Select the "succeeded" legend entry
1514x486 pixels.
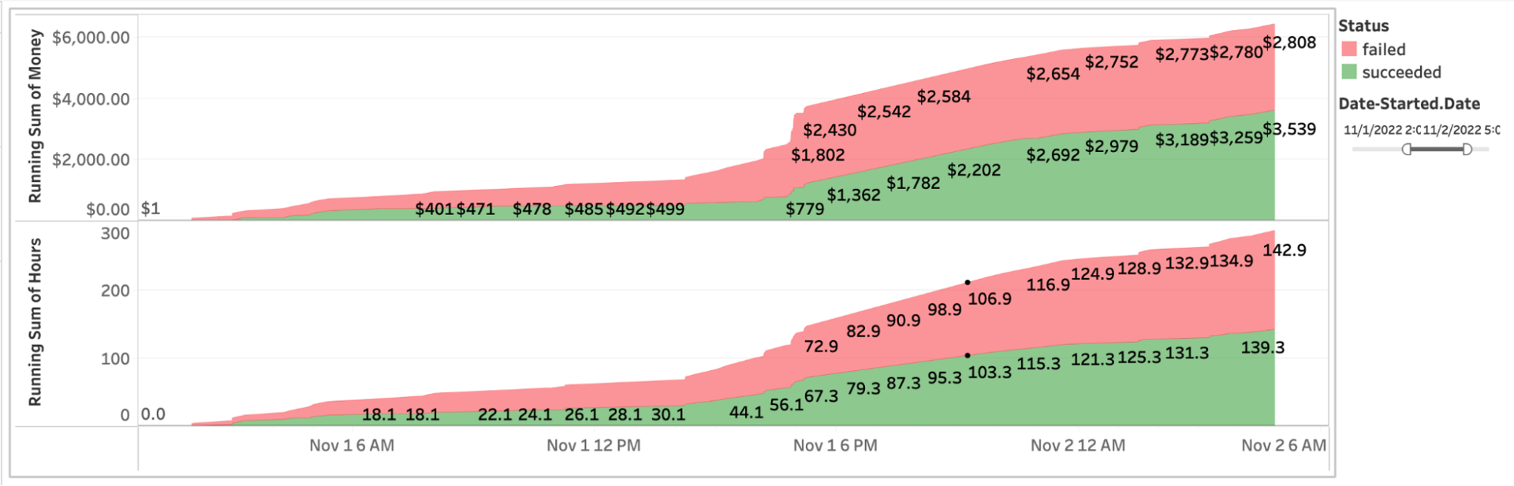1400,72
